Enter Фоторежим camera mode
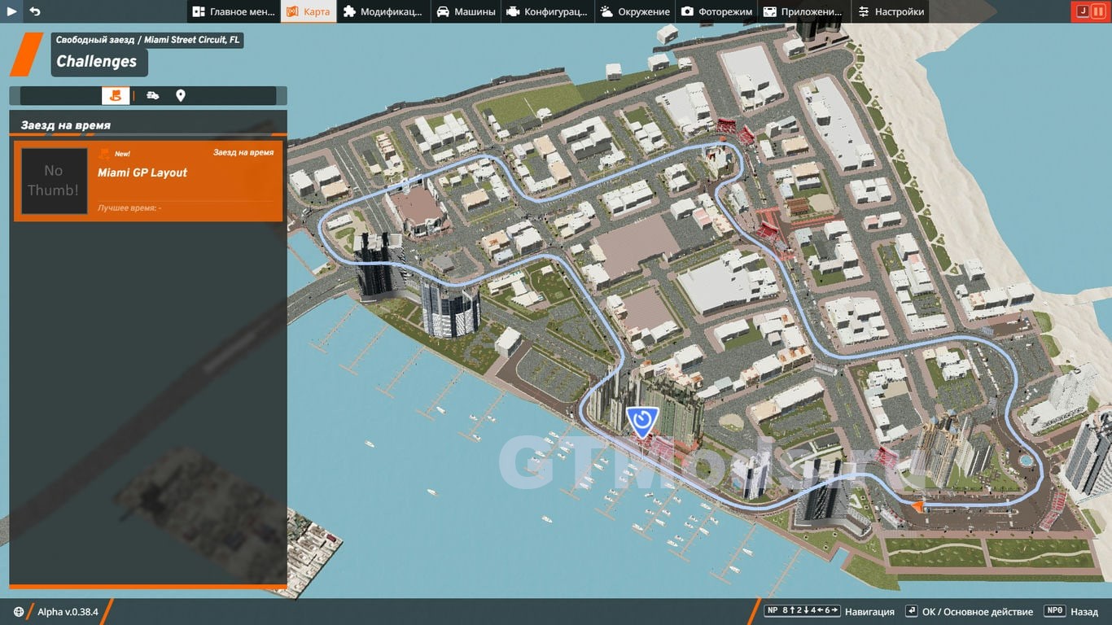This screenshot has width=1112, height=625. pyautogui.click(x=717, y=11)
